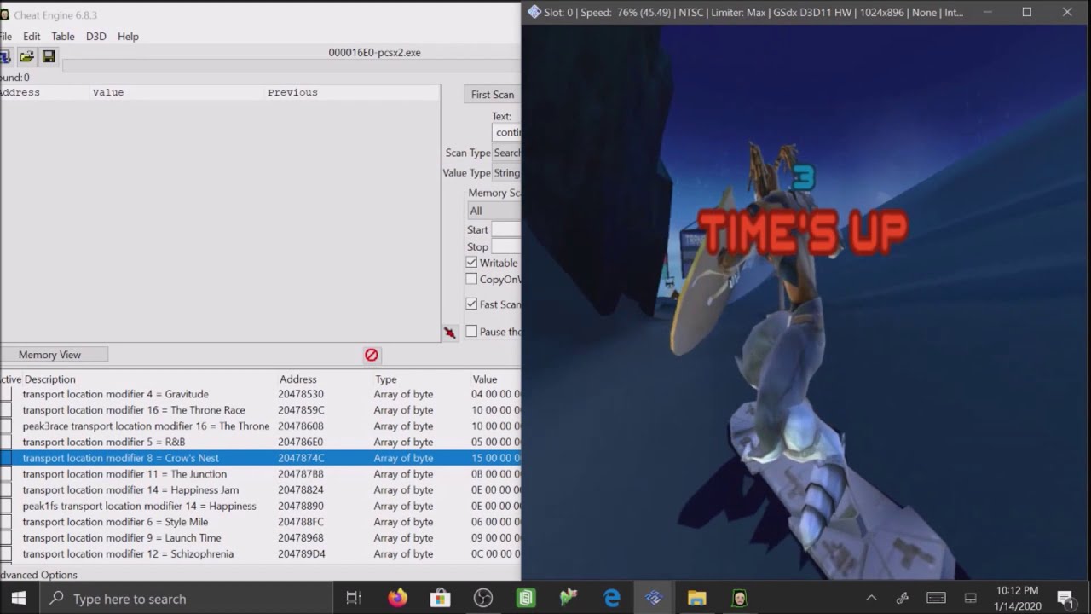Activate the Schizophrenia modifier 12 checkbox

(6, 554)
